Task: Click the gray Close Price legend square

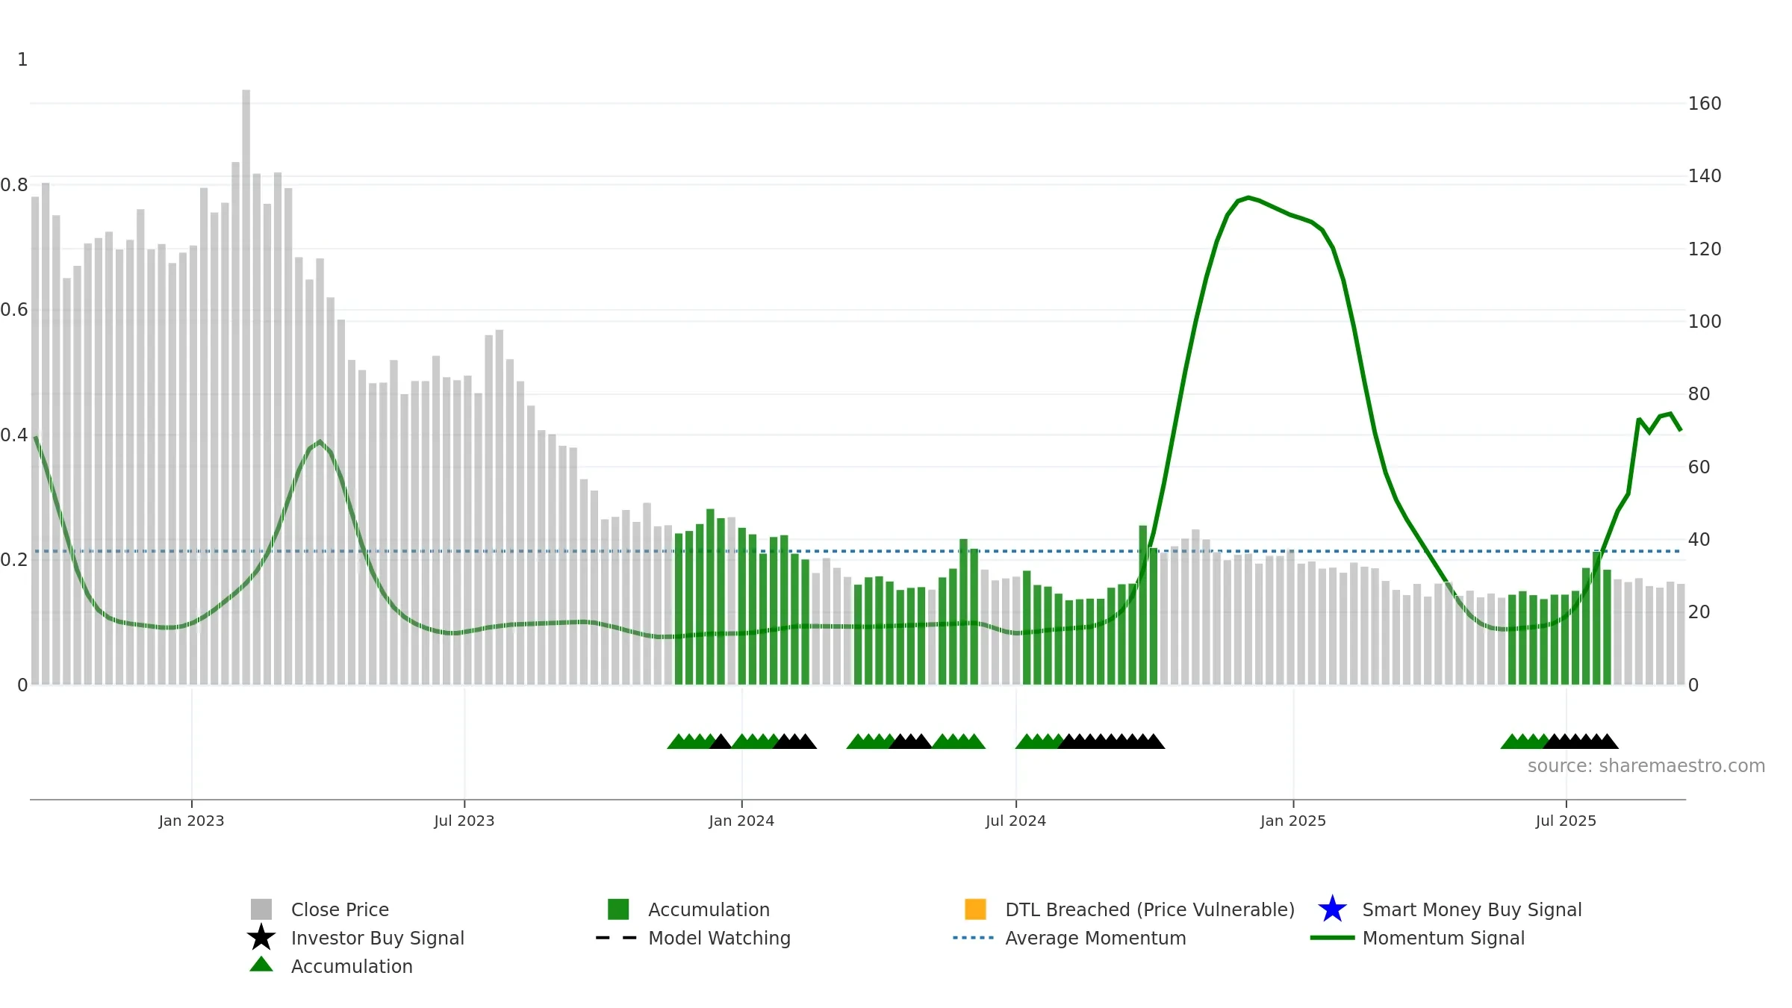Action: click(x=261, y=909)
